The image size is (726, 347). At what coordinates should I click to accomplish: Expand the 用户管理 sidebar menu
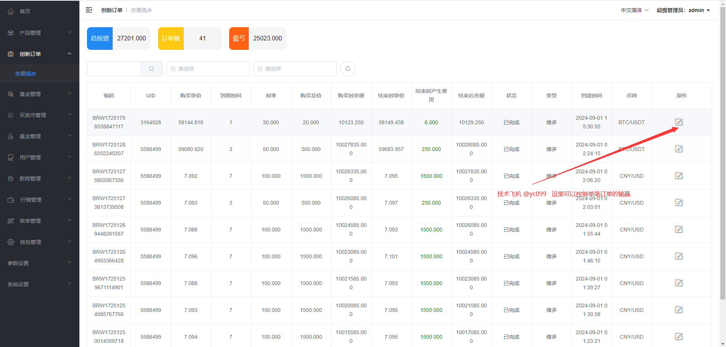[39, 157]
